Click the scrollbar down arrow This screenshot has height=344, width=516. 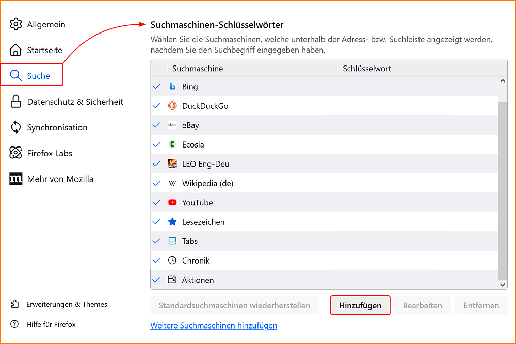pyautogui.click(x=502, y=284)
